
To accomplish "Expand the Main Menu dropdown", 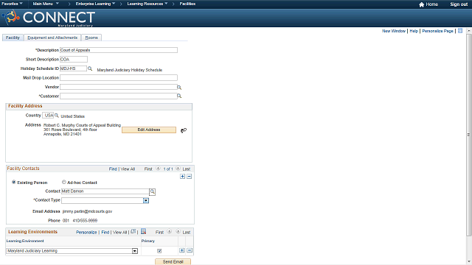I will pyautogui.click(x=46, y=4).
